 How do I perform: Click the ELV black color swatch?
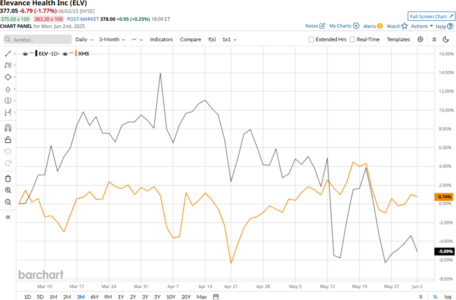[x=36, y=53]
